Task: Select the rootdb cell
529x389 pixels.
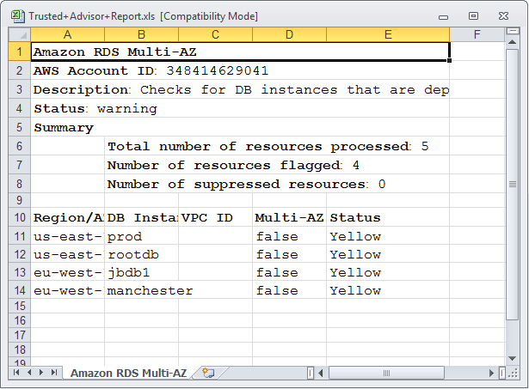Action: tap(141, 255)
